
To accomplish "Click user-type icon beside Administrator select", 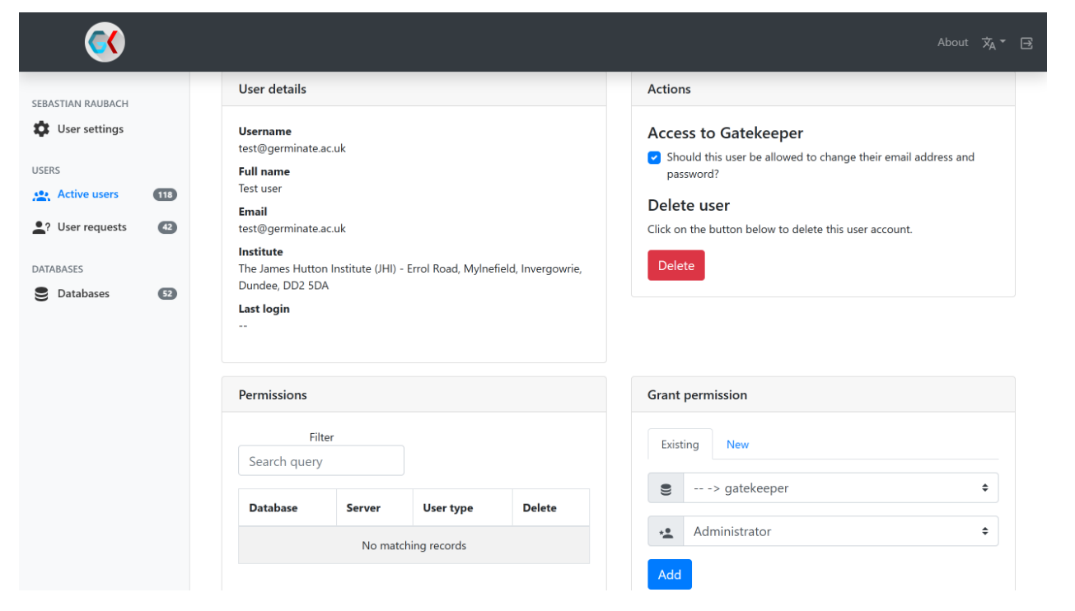I will [x=666, y=532].
